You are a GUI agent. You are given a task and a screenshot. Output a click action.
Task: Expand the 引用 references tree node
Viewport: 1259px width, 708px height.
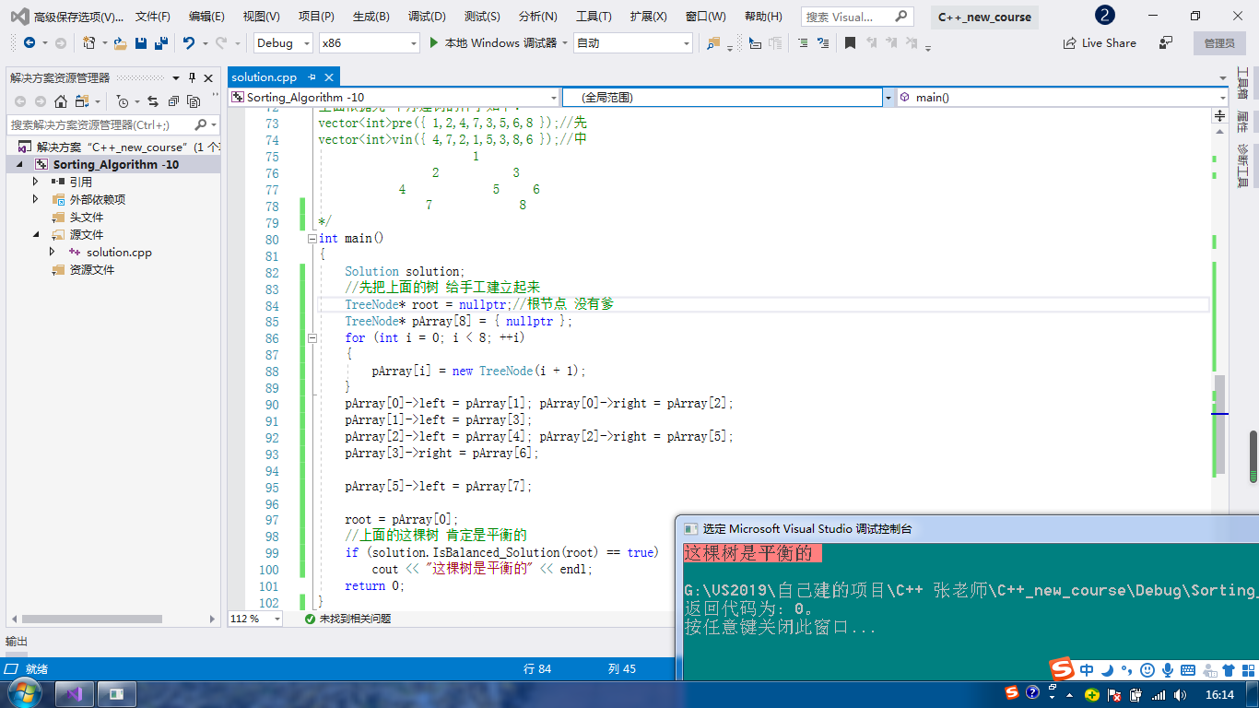[x=36, y=182]
